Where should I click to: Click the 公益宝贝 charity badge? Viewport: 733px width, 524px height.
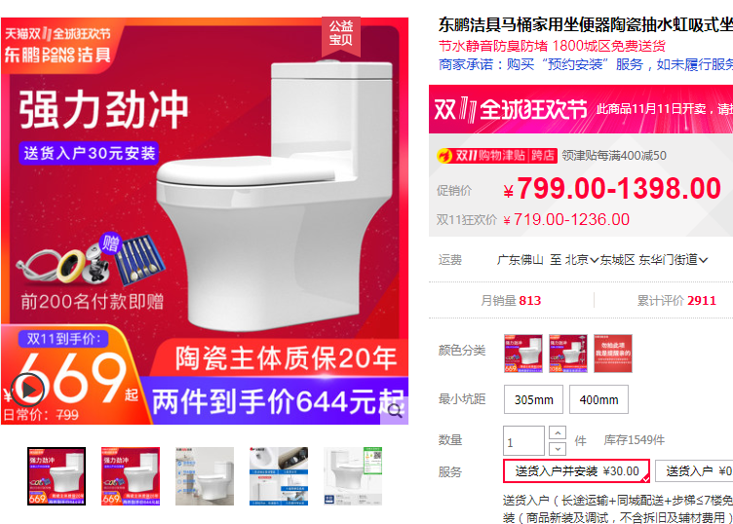(341, 34)
